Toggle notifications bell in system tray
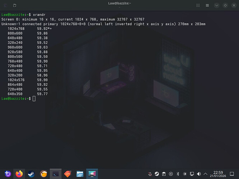 point(150,174)
